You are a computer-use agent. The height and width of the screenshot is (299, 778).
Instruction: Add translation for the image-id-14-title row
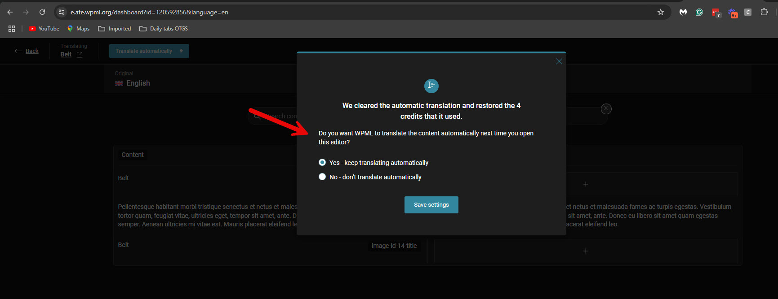[x=586, y=251]
